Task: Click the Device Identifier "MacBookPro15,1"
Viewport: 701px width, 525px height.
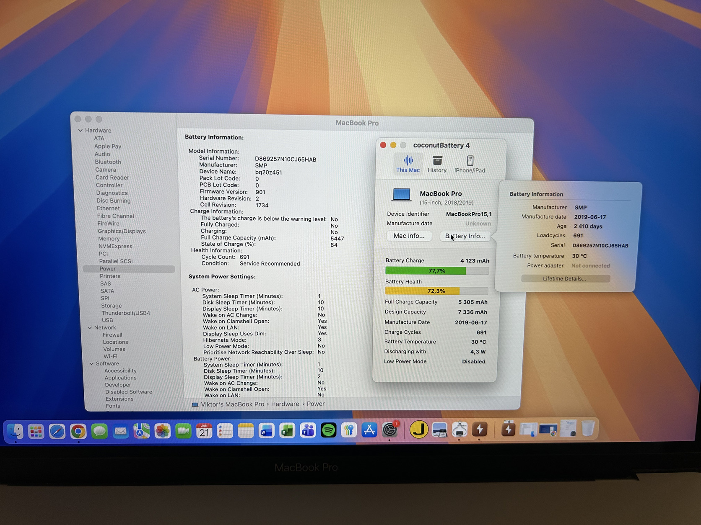Action: pyautogui.click(x=469, y=214)
